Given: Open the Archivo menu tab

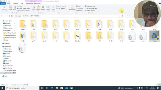Looking at the screenshot, I should pyautogui.click(x=3, y=3).
